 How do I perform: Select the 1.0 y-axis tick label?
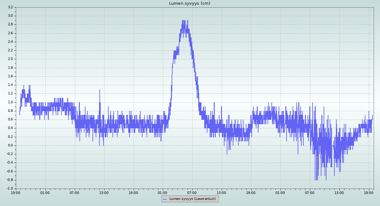[10, 102]
